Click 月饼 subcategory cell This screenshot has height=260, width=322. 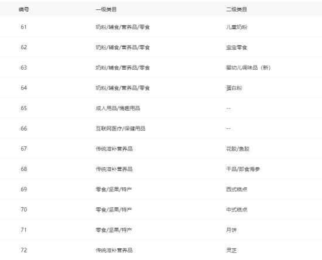[x=231, y=230]
